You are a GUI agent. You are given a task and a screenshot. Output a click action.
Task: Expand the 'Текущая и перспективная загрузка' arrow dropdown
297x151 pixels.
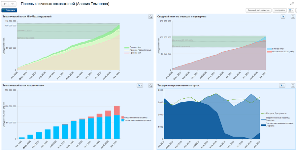[282, 86]
